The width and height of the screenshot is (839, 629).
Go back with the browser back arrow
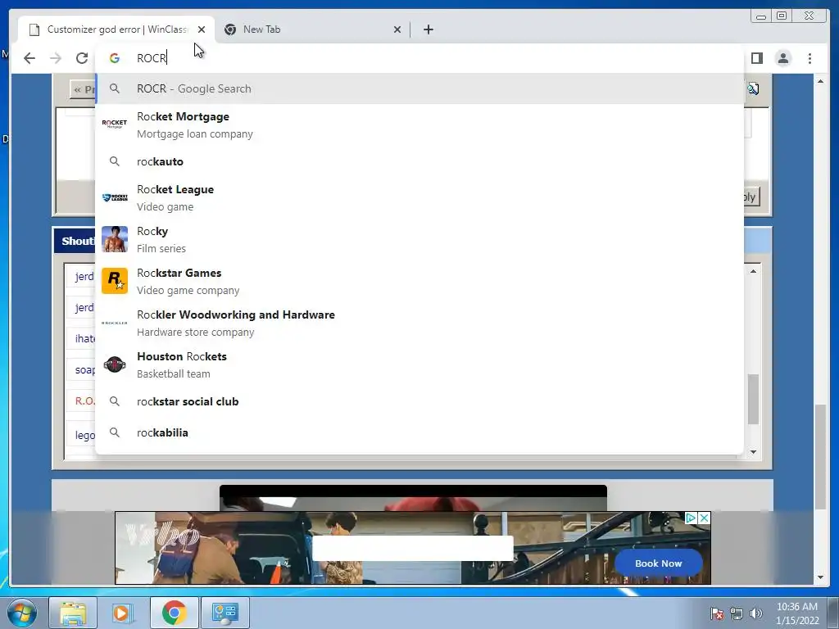(29, 58)
